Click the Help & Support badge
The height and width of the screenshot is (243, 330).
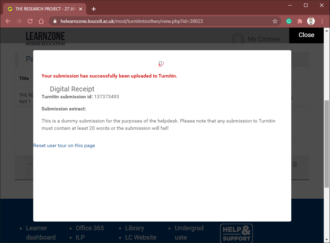click(236, 233)
